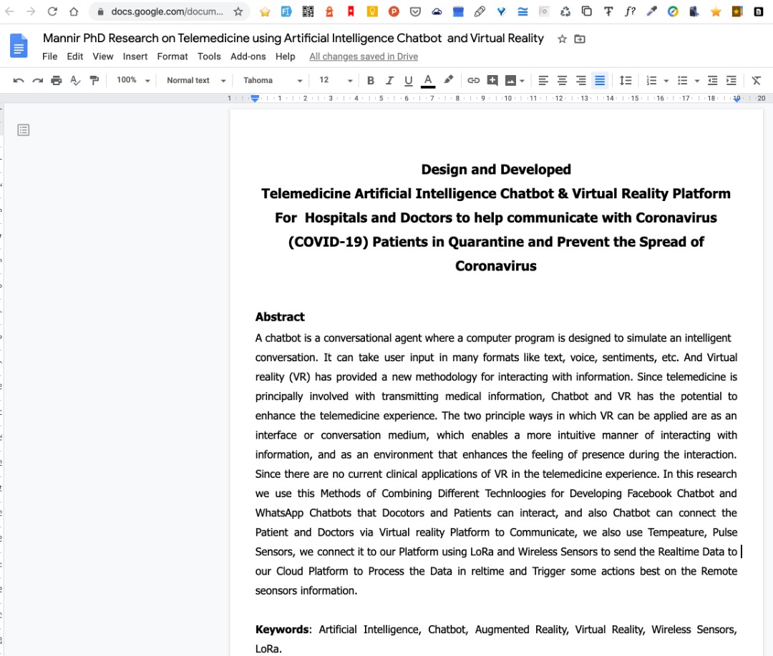Insert an image from toolbar
Image resolution: width=773 pixels, height=656 pixels.
(511, 80)
